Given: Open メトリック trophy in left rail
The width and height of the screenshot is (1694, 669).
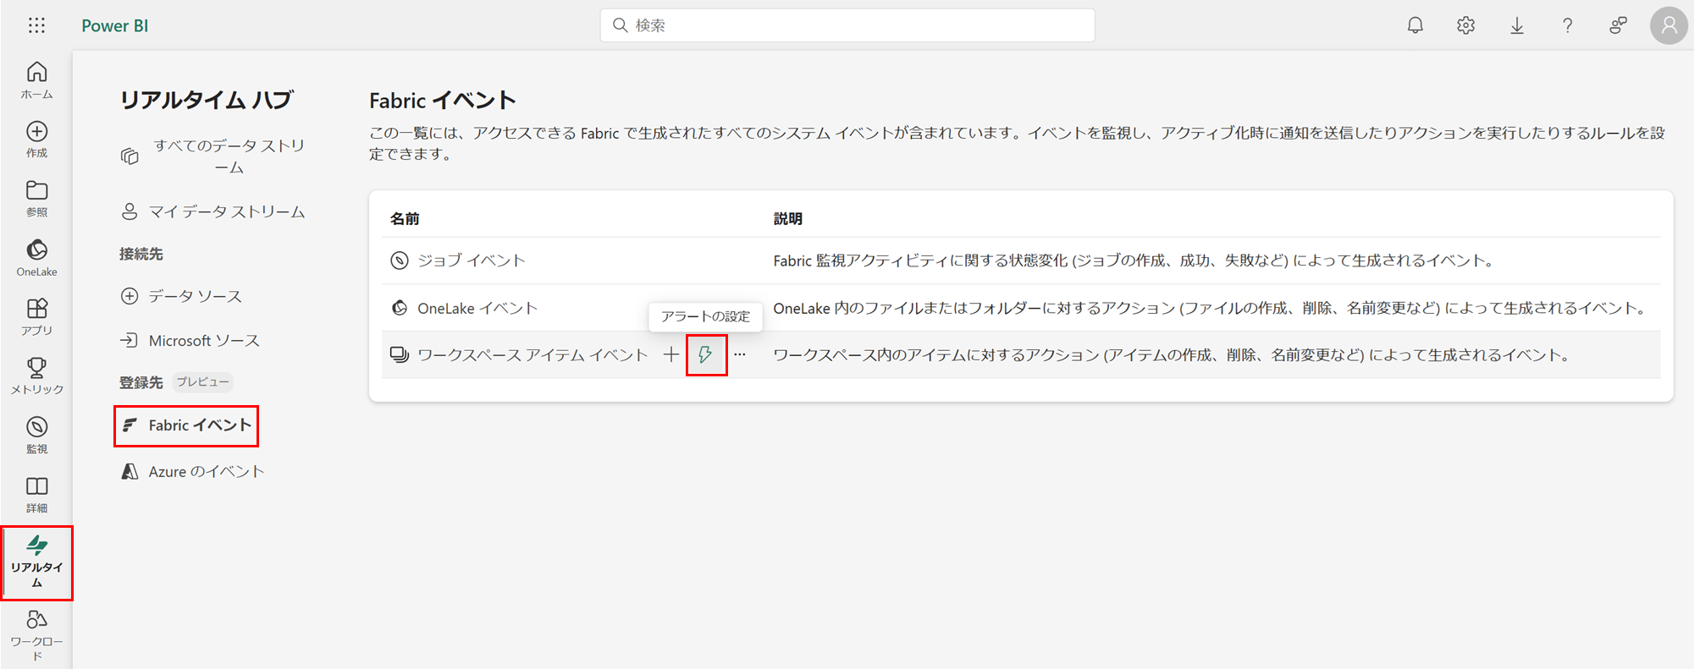Looking at the screenshot, I should coord(36,376).
